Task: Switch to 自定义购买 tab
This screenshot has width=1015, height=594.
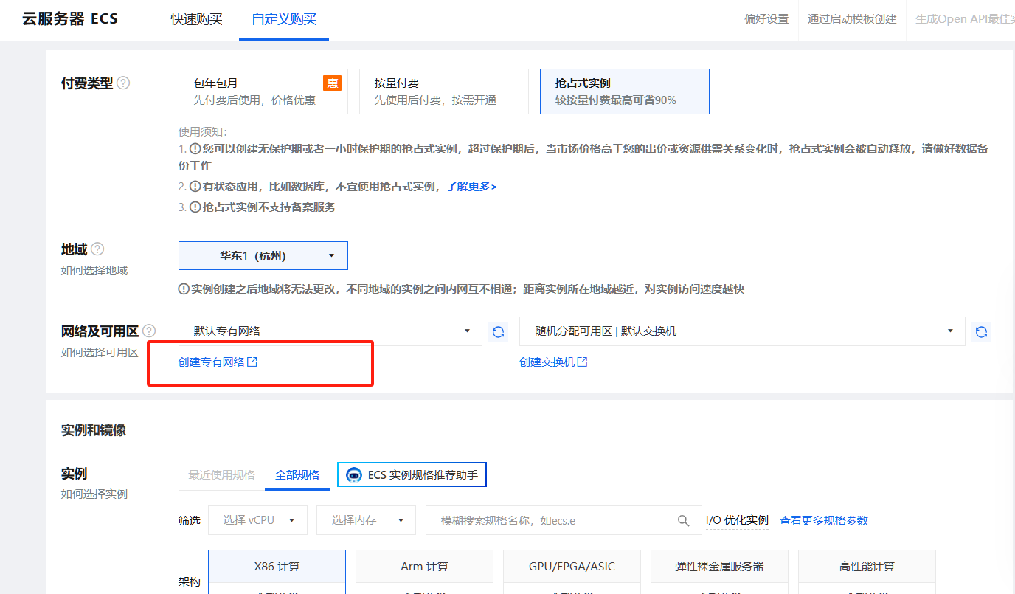Action: point(284,19)
